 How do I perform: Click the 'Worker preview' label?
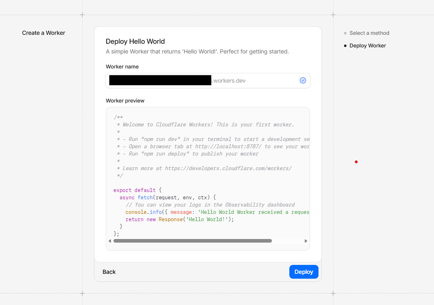point(125,101)
